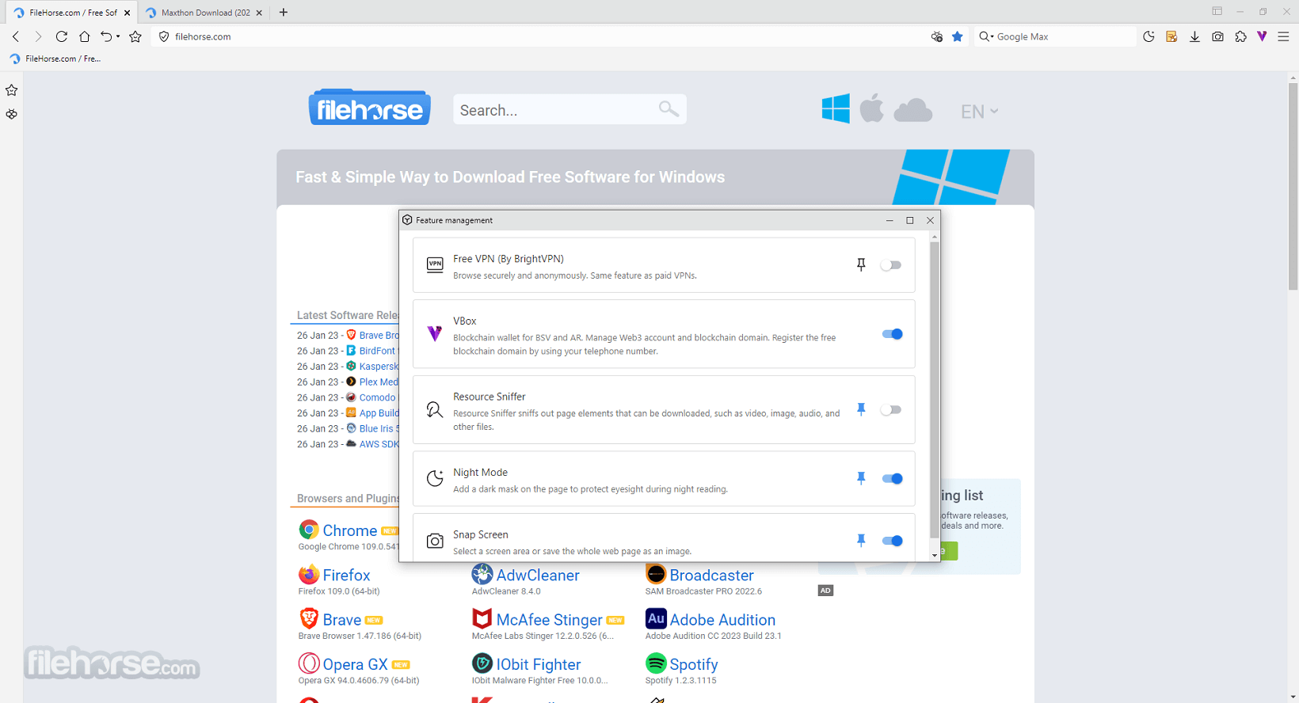Open the downloads arrow icon

tap(1194, 36)
